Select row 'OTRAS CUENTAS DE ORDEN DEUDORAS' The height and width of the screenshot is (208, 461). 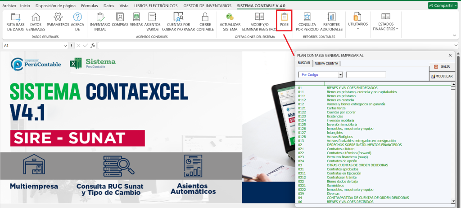point(373,165)
